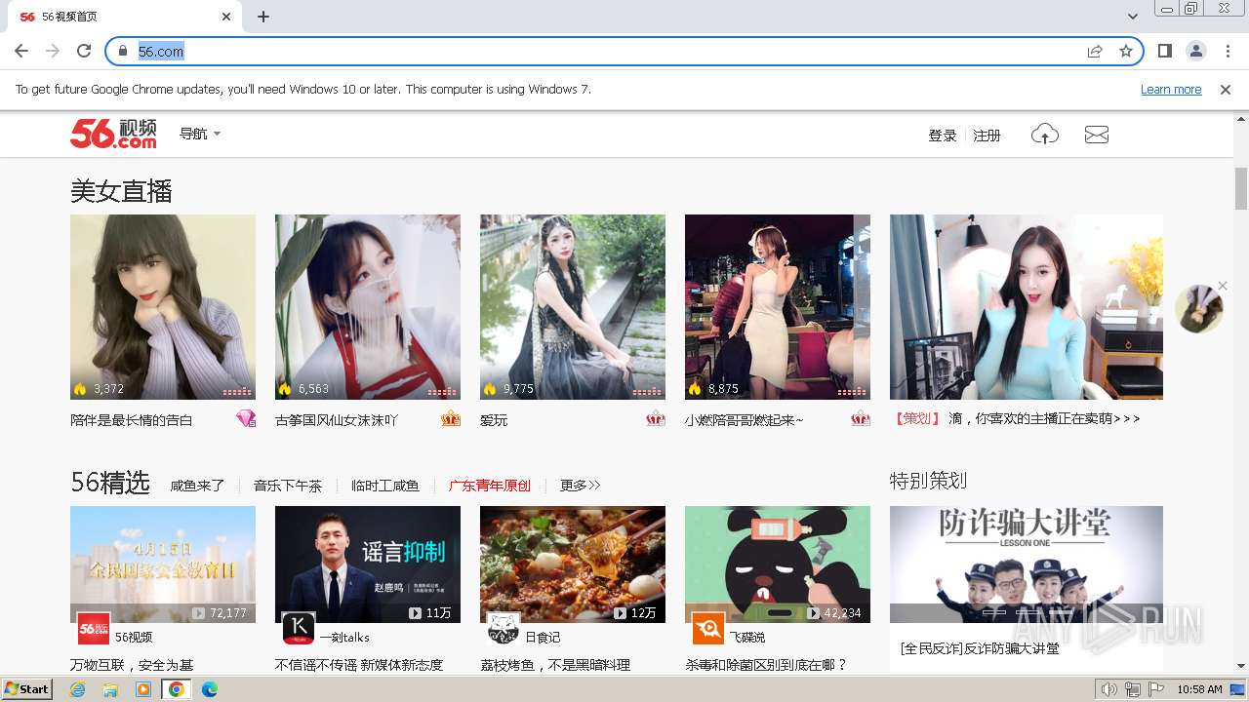Reload the page with refresh button

tap(84, 51)
